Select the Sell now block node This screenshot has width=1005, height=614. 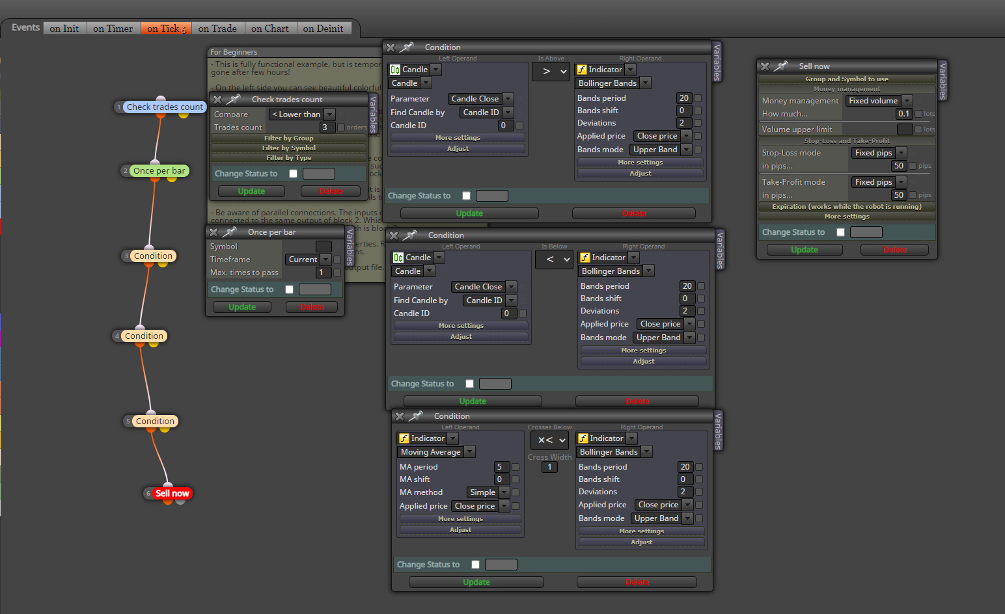coord(172,493)
